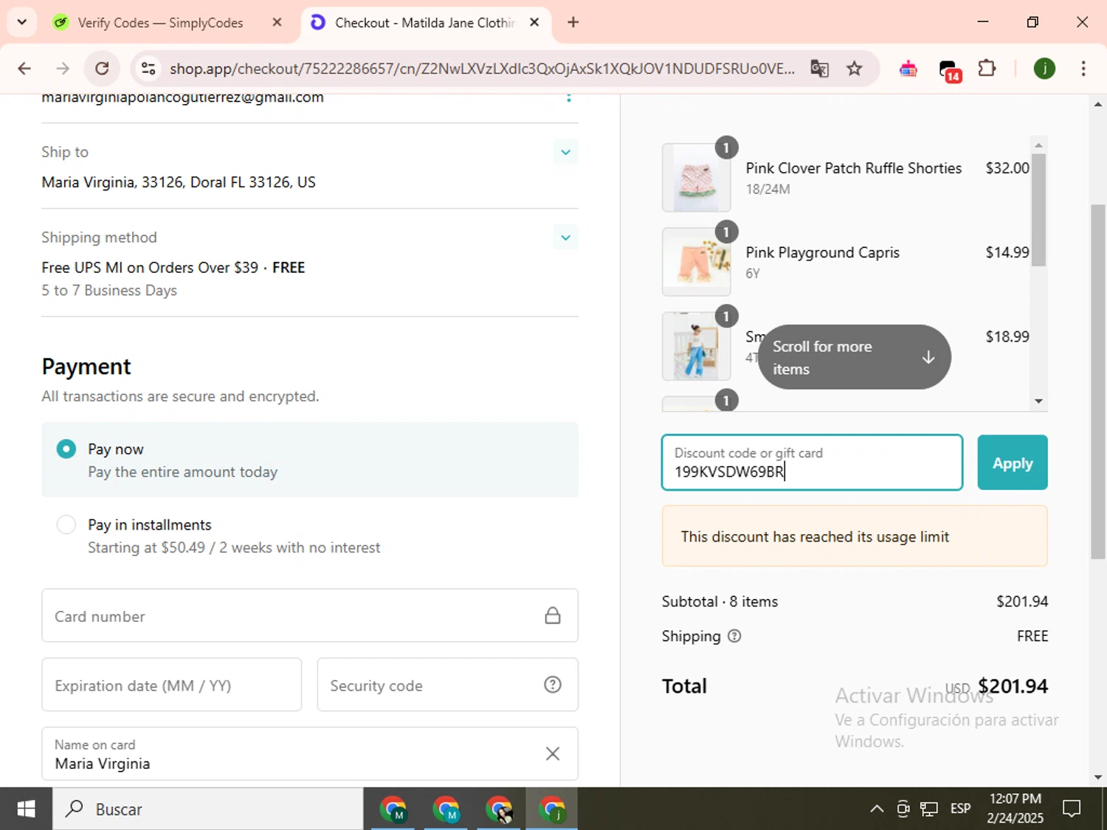The image size is (1107, 830).
Task: Open the extension with red 14 badge
Action: (949, 70)
